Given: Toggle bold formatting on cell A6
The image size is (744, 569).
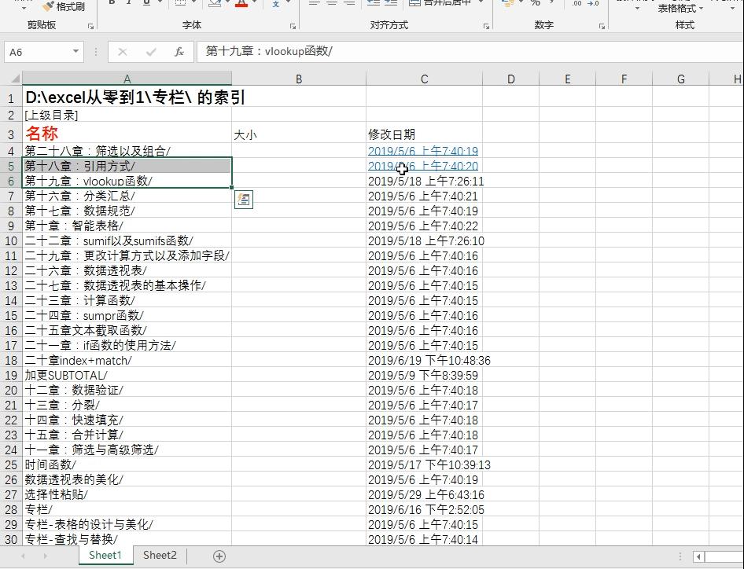Looking at the screenshot, I should click(x=112, y=4).
